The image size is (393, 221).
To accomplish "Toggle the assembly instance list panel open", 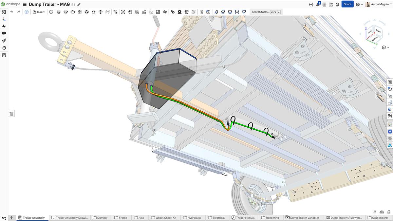I will pyautogui.click(x=11, y=113).
